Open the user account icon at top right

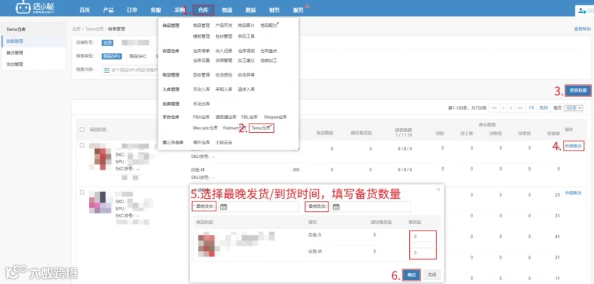point(582,11)
